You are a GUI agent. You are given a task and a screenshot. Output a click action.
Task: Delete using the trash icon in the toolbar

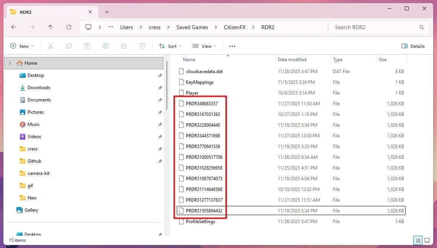point(142,46)
